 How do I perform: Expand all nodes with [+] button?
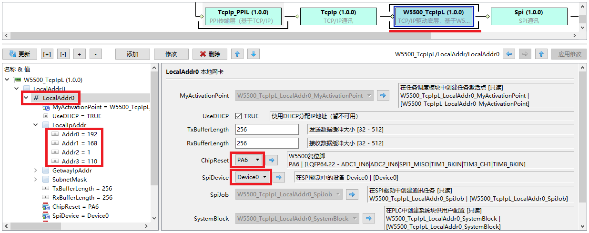click(x=47, y=54)
